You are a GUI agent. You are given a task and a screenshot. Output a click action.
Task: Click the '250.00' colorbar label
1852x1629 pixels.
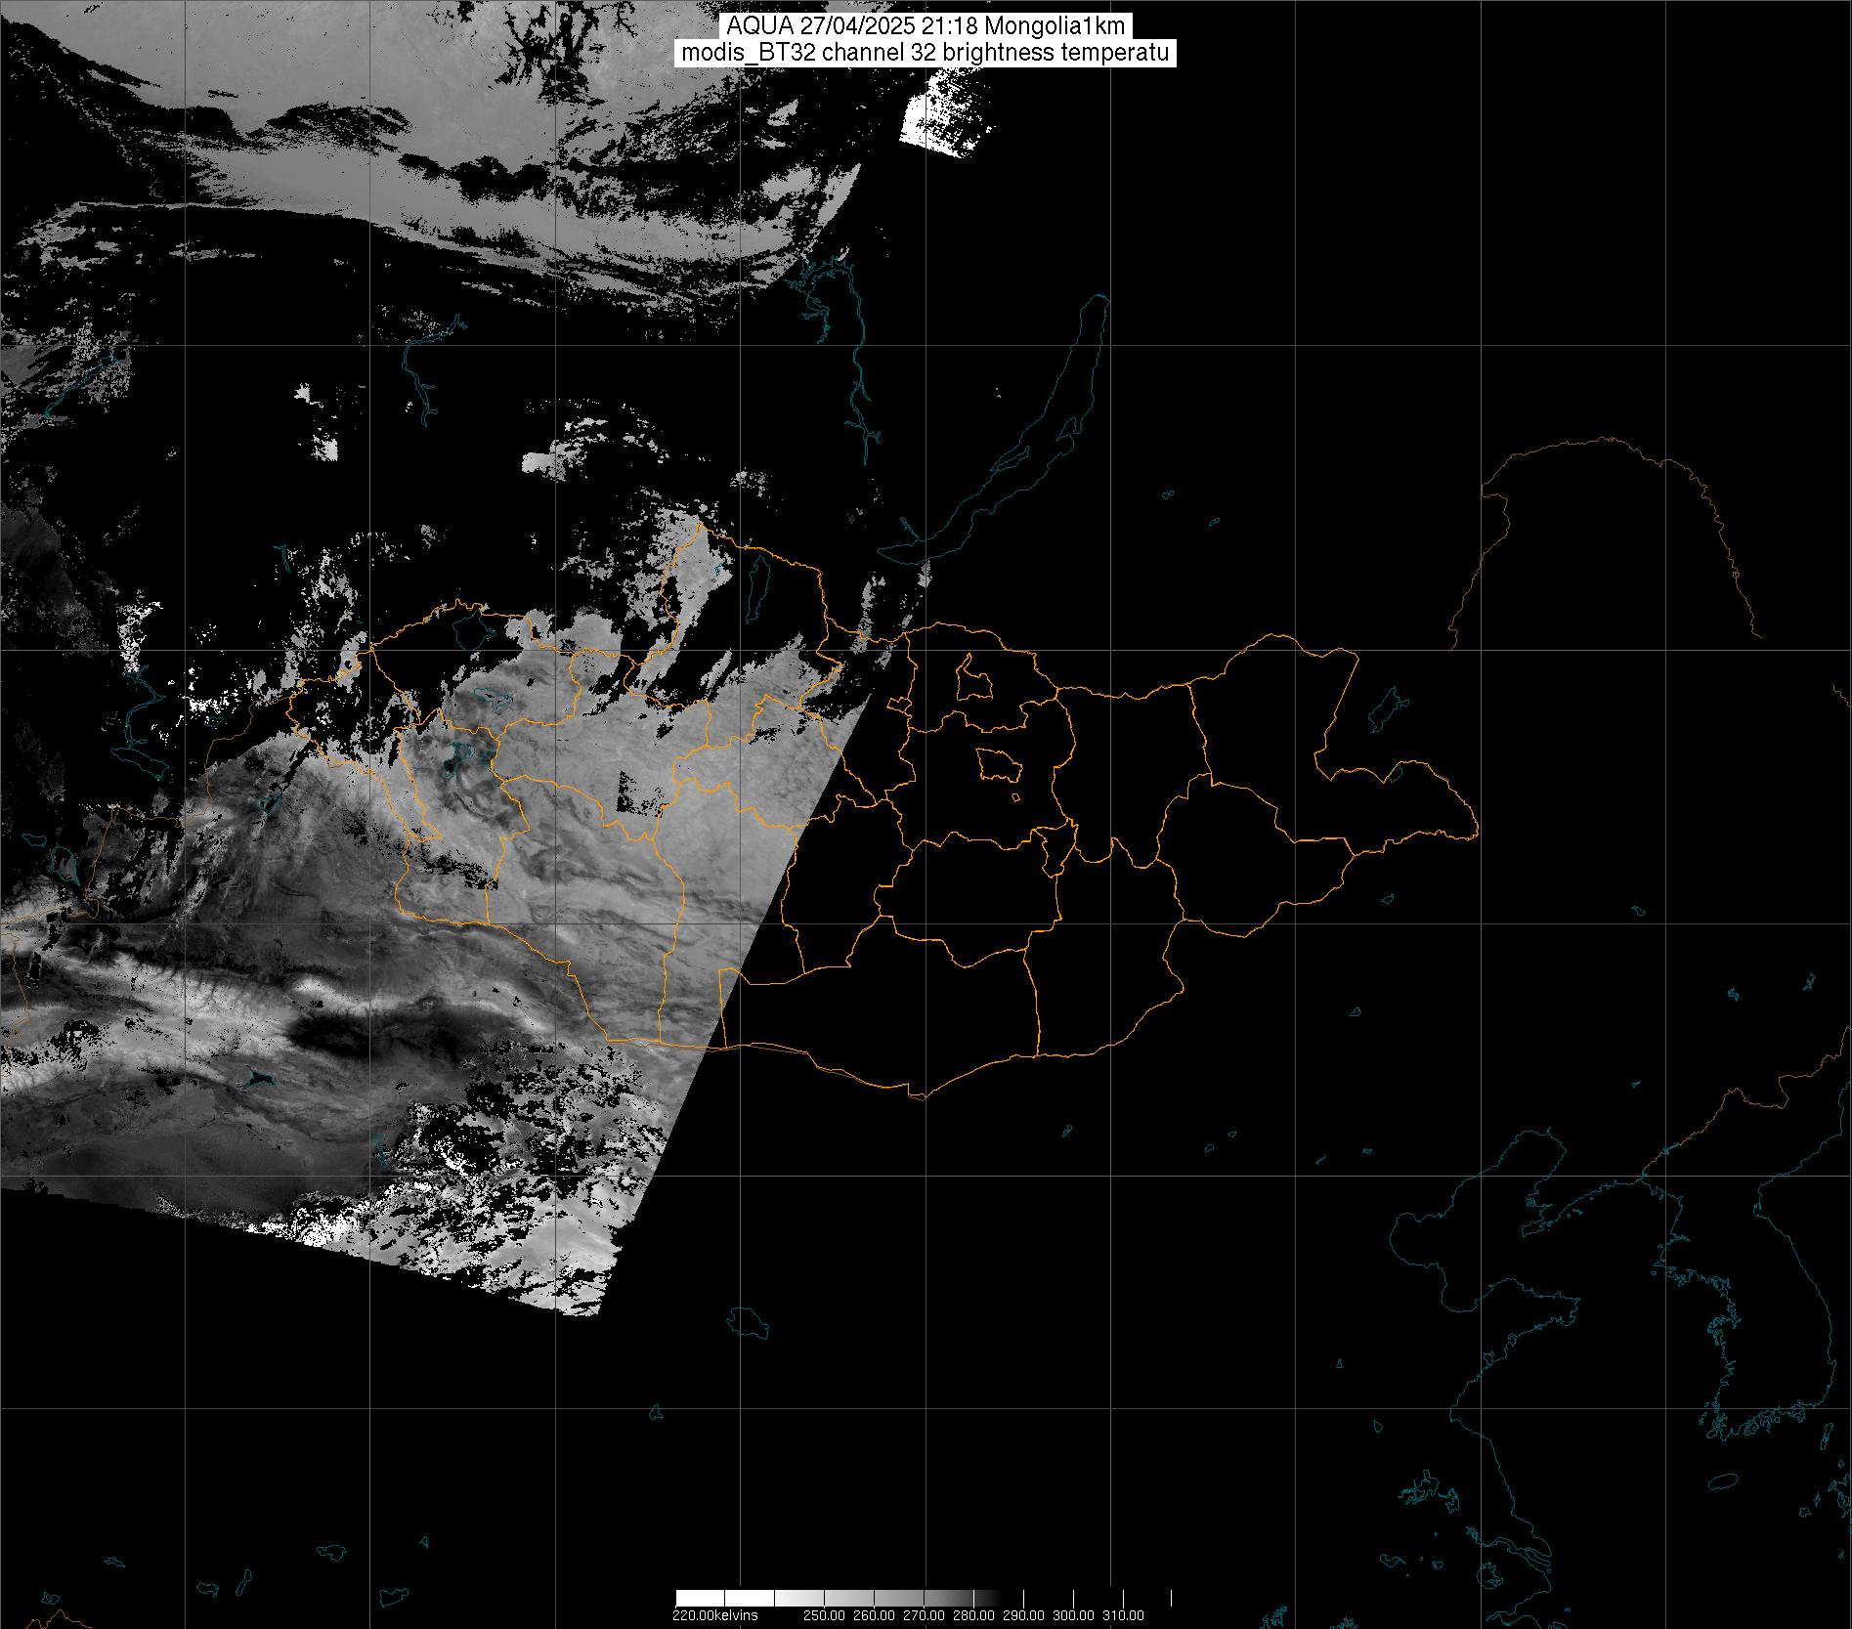[824, 1615]
